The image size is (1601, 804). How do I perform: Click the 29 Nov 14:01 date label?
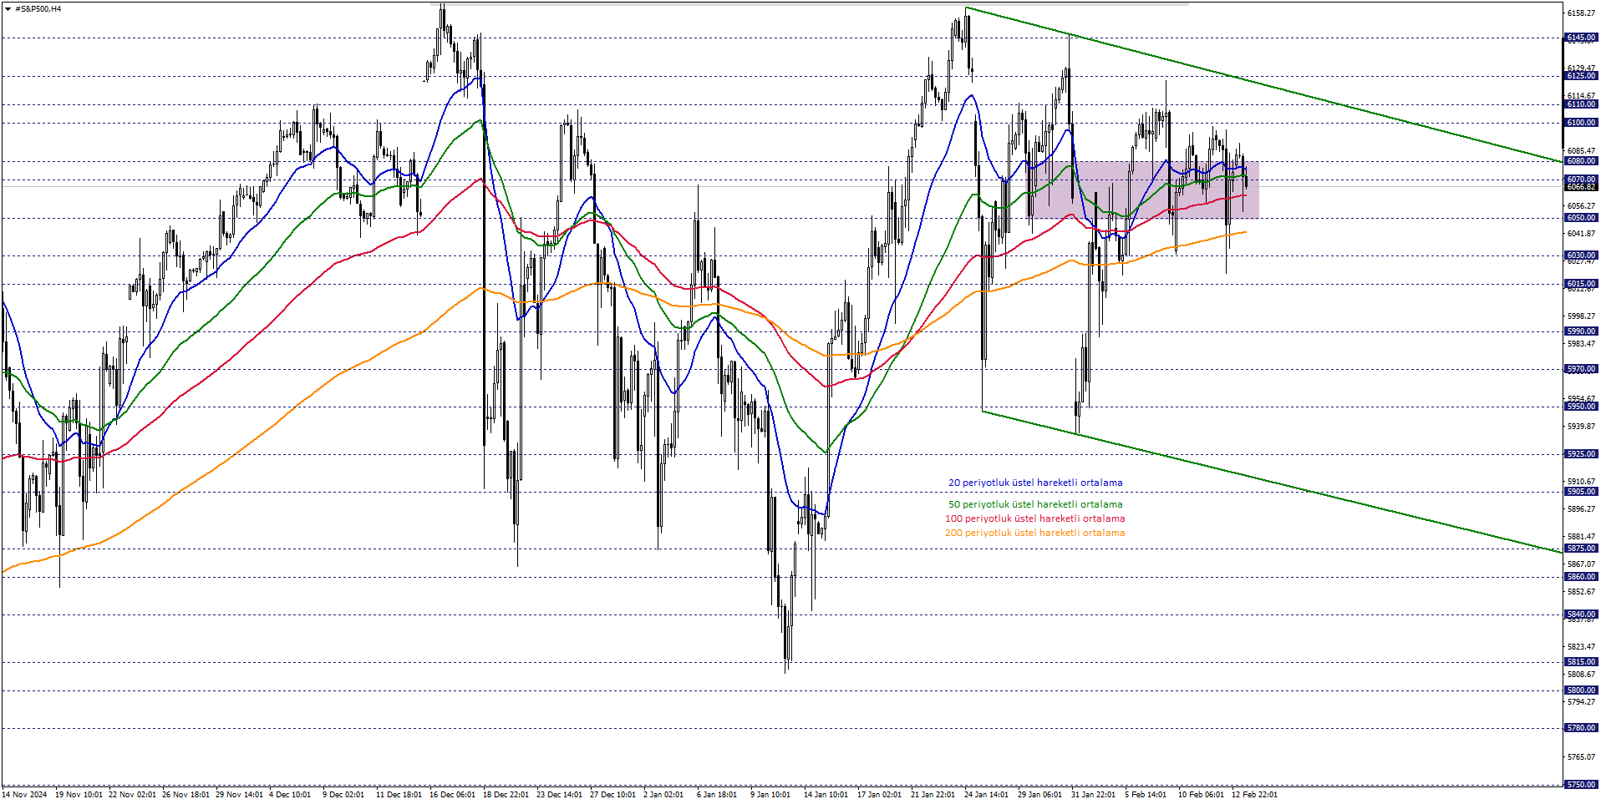click(x=239, y=795)
